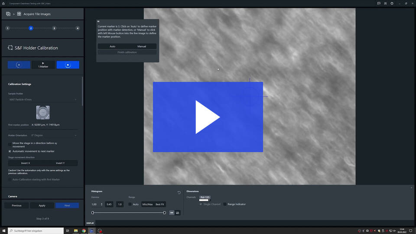The height and width of the screenshot is (234, 416).
Task: Select the histogram linear mode icon
Action: coord(172,213)
